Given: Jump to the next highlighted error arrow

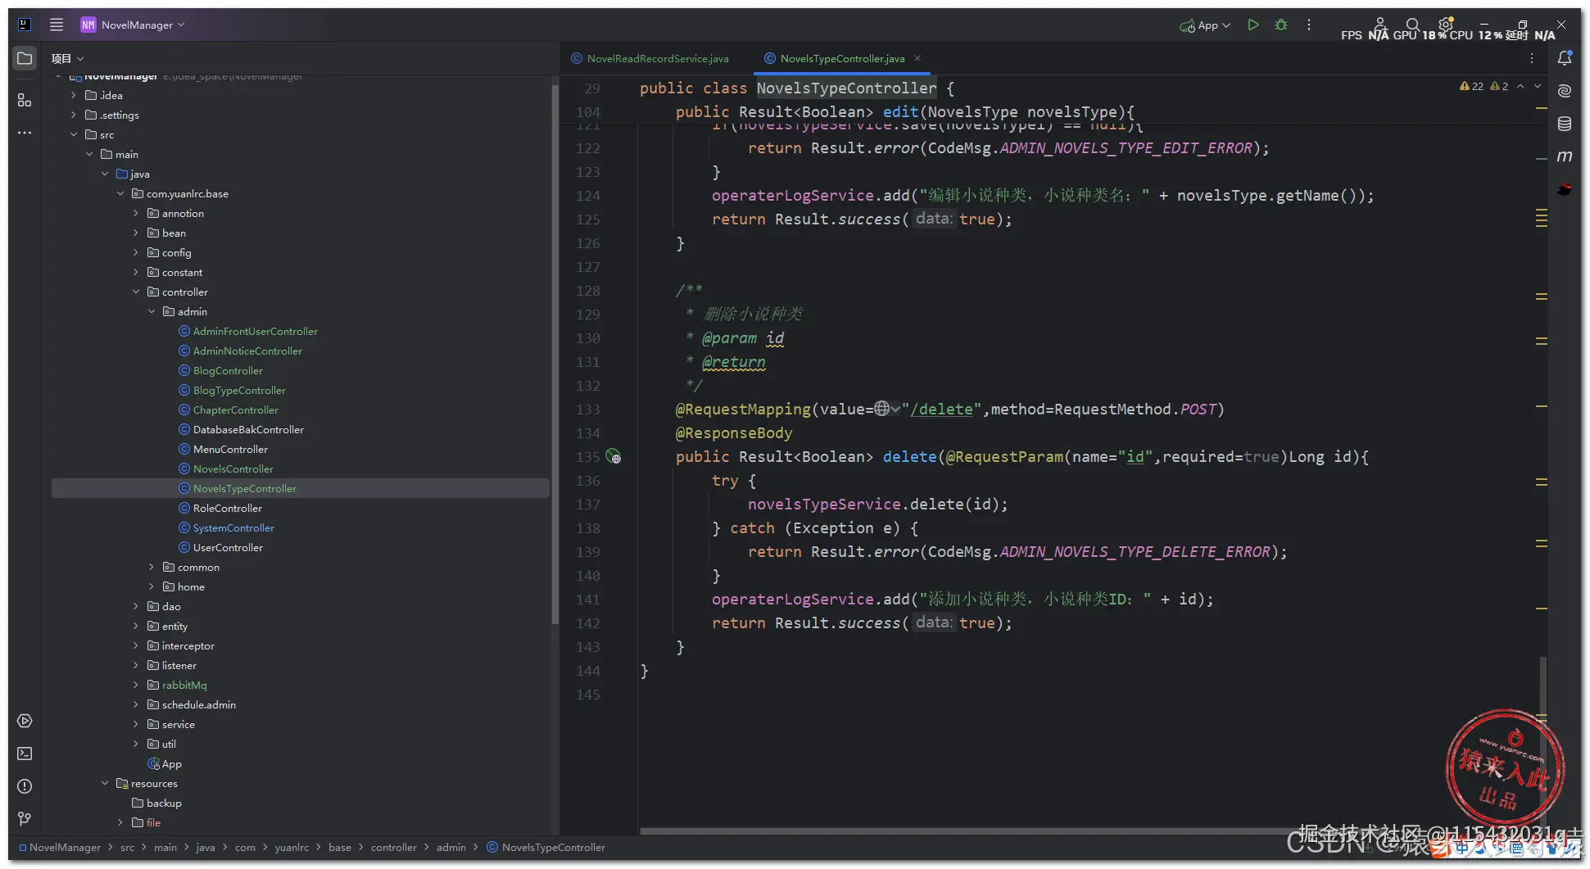Looking at the screenshot, I should point(1538,86).
